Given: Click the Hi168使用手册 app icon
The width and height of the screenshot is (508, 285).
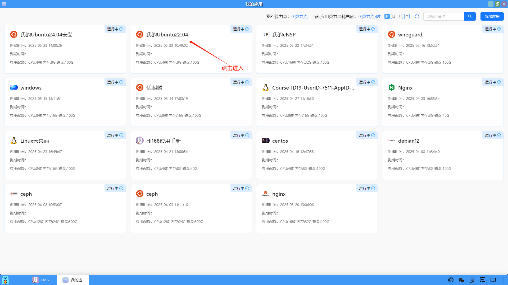Looking at the screenshot, I should click(x=140, y=141).
